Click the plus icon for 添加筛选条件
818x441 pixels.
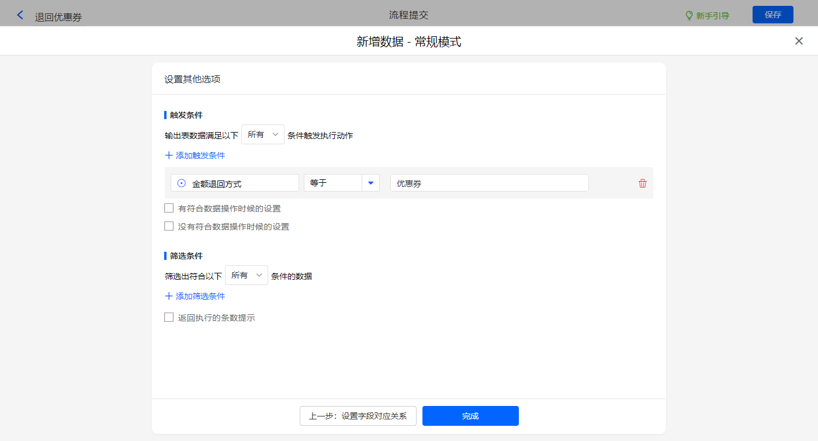tap(169, 296)
